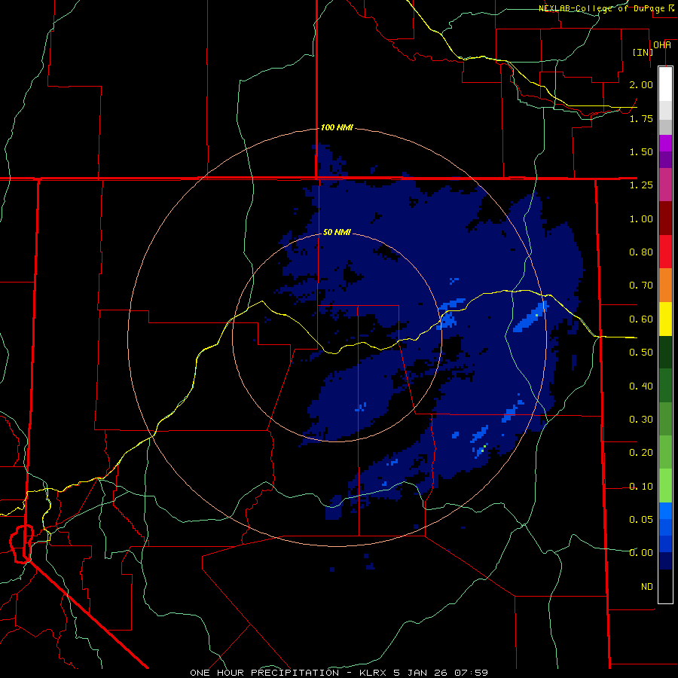Click the light green 0.20 legend swatch

[665, 452]
